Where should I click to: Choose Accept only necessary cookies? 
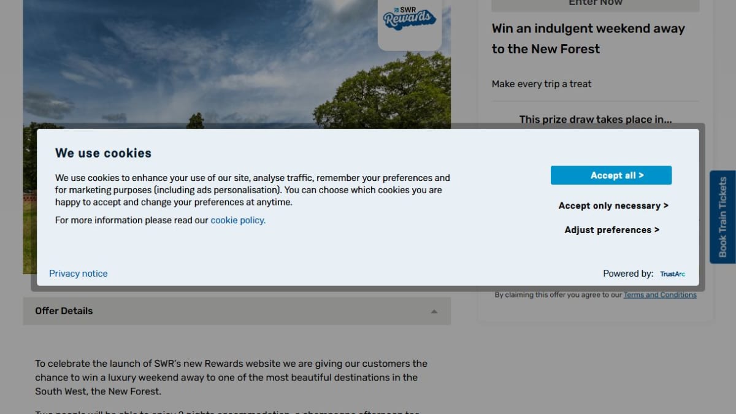coord(613,206)
